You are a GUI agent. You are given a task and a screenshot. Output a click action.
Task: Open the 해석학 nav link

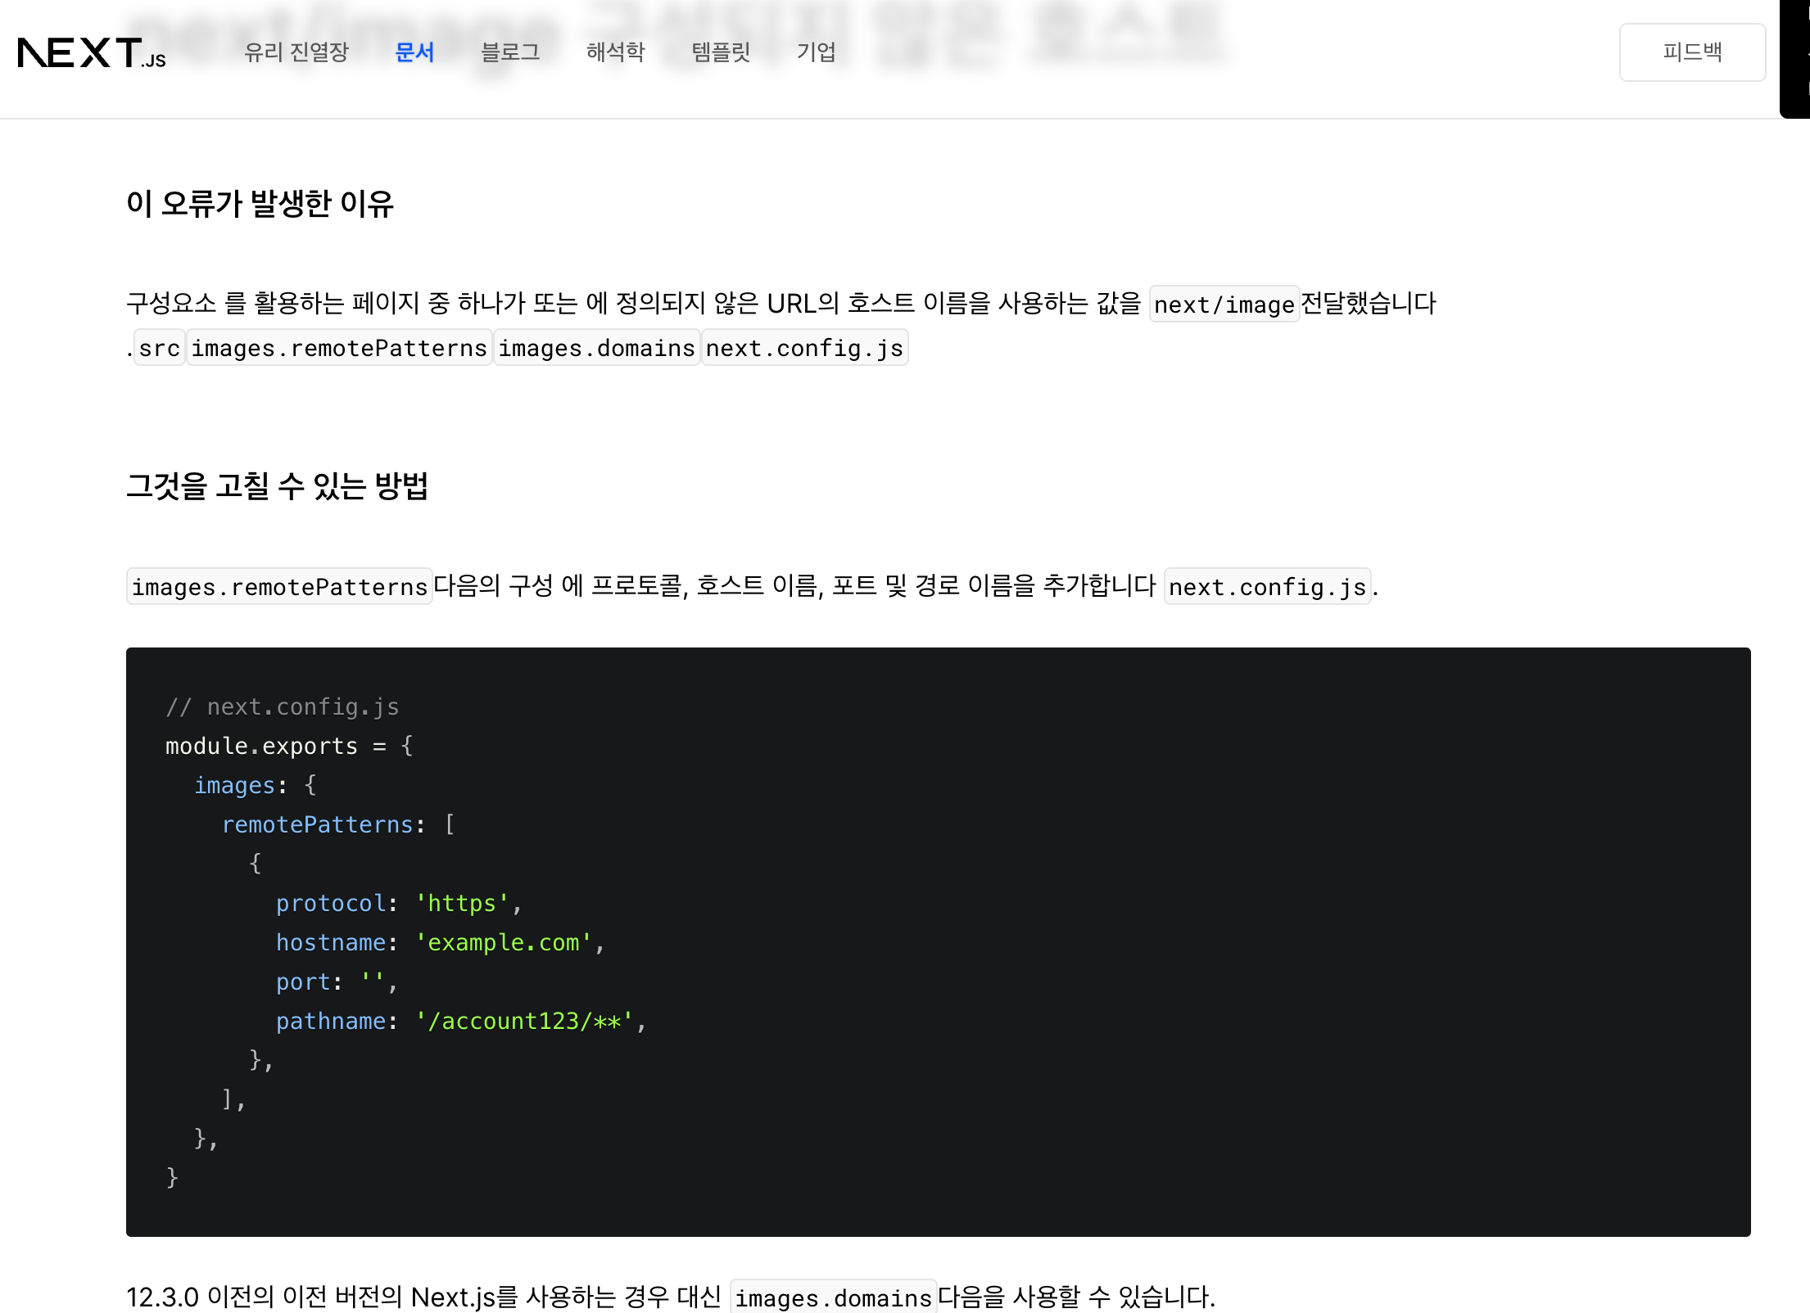[615, 52]
